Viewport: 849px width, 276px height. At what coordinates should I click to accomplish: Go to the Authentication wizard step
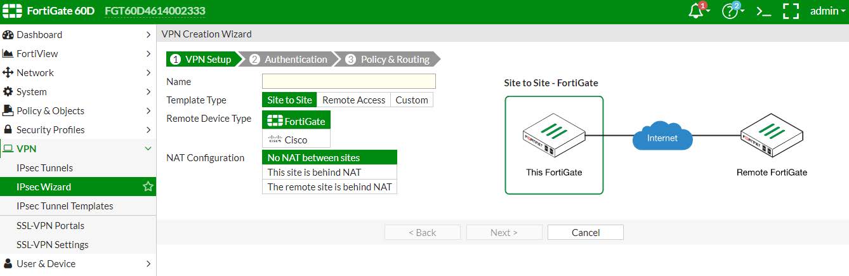click(291, 59)
